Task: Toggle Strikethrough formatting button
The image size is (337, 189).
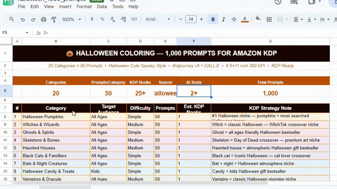Action: (x=234, y=20)
